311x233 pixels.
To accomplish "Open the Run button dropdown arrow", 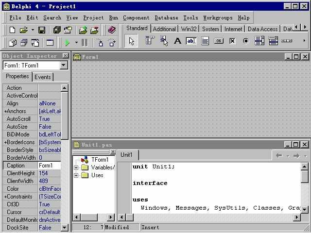I will click(76, 42).
